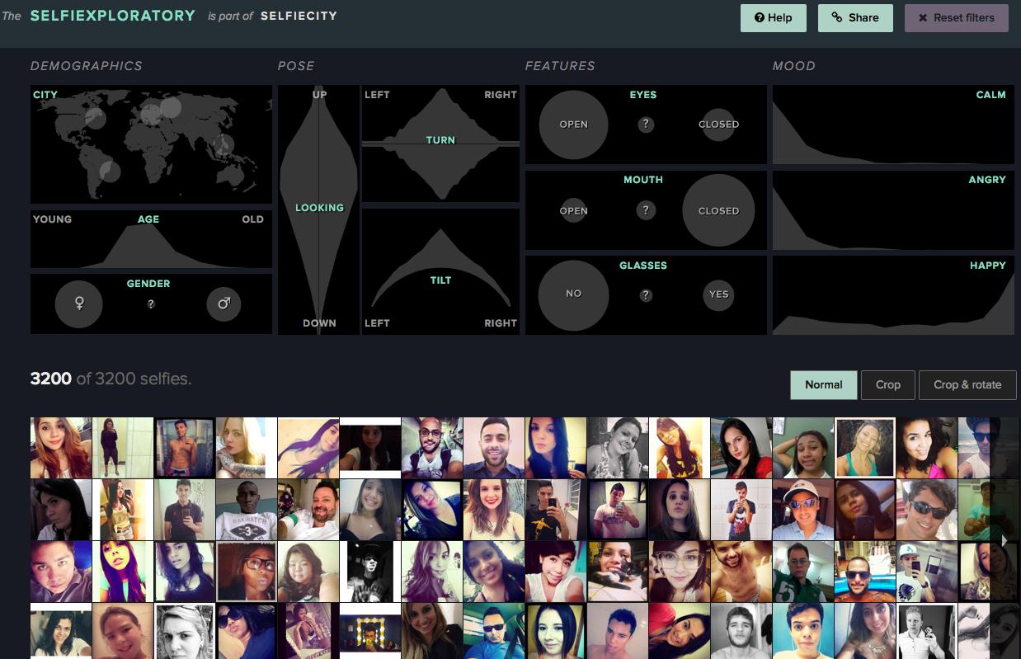Filter by mouth Closed circle

click(x=718, y=210)
